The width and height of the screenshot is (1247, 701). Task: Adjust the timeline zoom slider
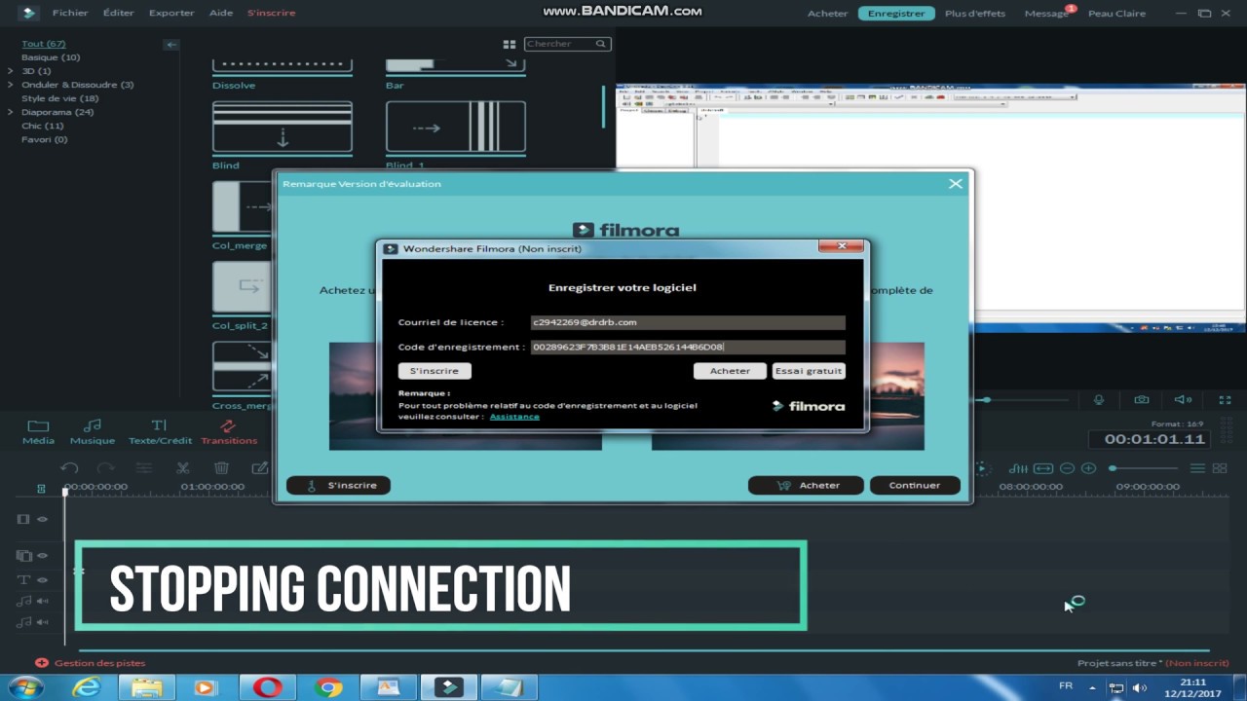tap(1145, 468)
